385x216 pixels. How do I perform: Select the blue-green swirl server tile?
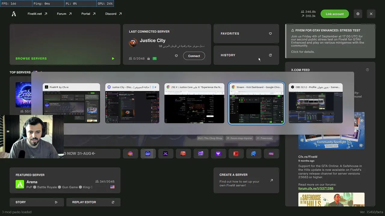pyautogui.click(x=254, y=154)
